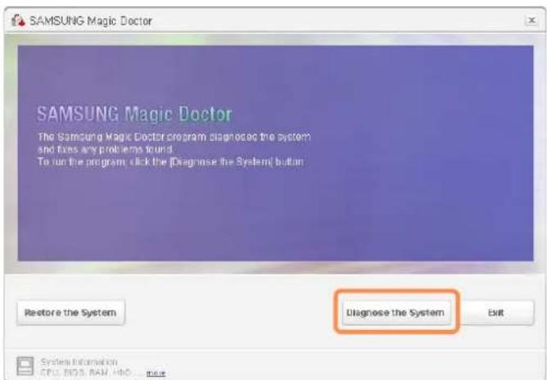Viewport: 547px width, 380px height.
Task: Exit the Magic Doctor program
Action: pos(495,312)
